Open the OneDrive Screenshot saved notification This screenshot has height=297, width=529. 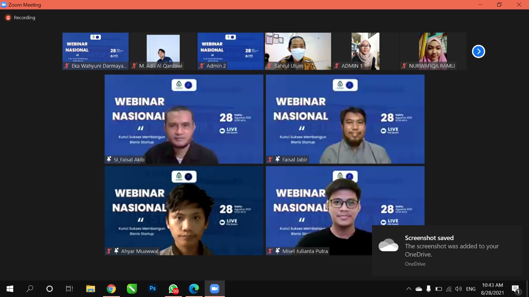tap(447, 250)
